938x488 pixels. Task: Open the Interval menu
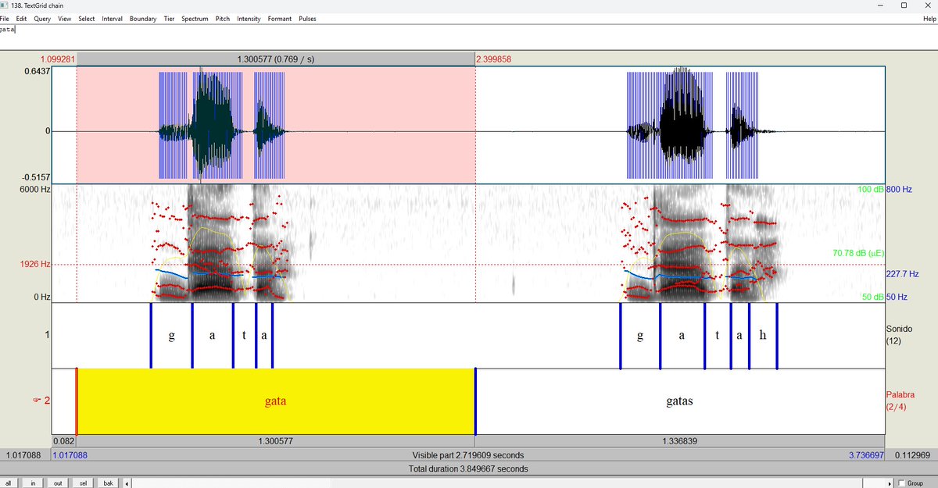tap(113, 19)
